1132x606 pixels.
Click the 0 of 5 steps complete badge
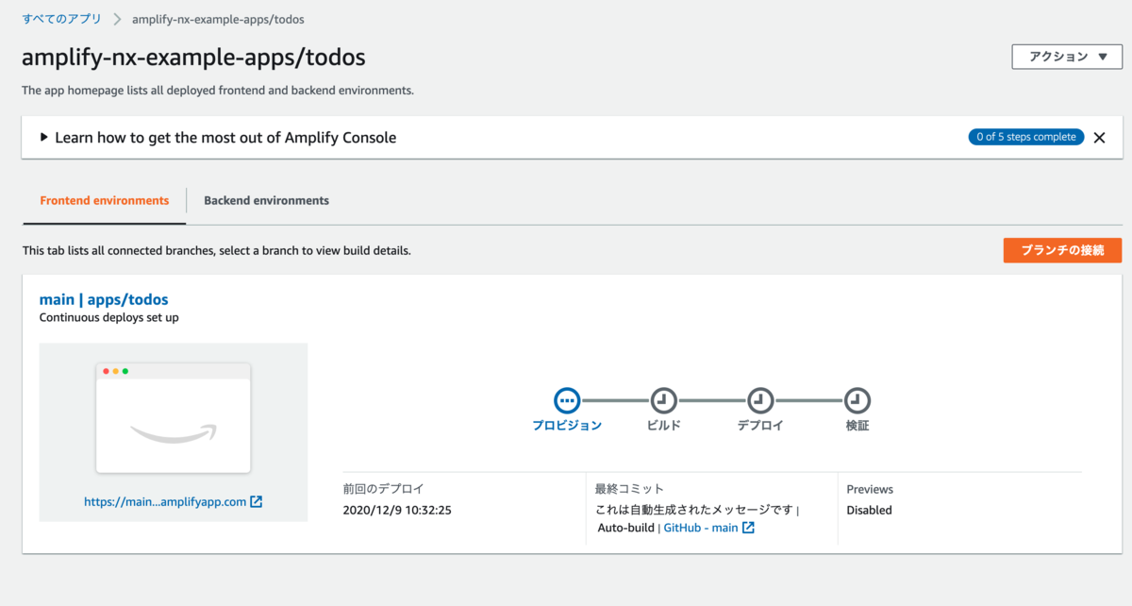click(1025, 138)
